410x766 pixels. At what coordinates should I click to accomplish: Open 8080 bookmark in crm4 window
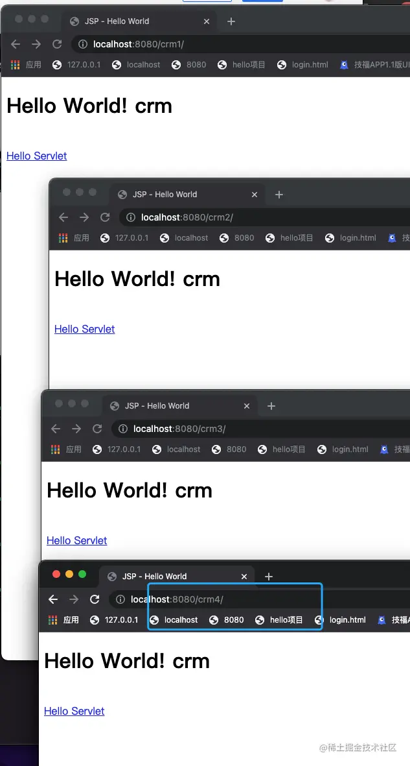point(227,620)
